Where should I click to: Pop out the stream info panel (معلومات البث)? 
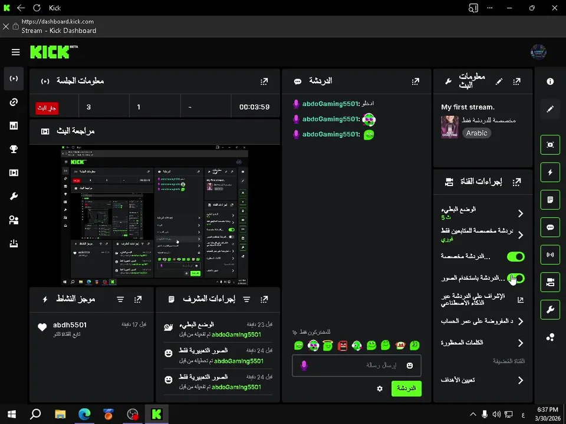[x=516, y=81]
